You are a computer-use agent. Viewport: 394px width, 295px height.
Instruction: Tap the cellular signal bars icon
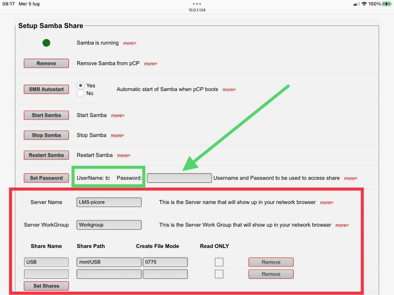coord(357,4)
